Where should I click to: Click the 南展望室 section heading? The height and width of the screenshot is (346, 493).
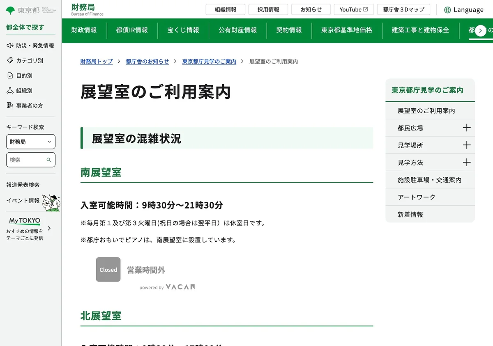101,172
